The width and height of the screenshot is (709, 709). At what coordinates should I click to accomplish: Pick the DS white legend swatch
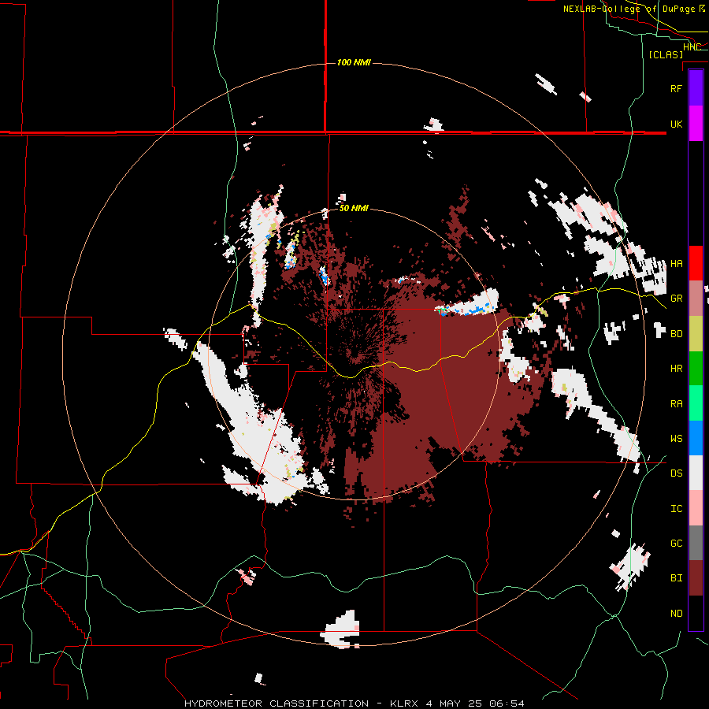pyautogui.click(x=696, y=473)
